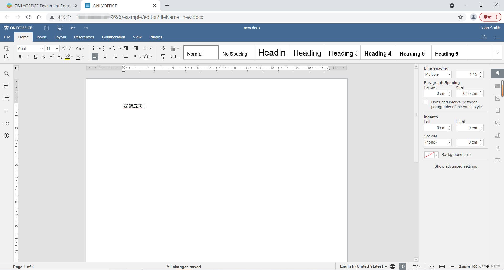The height and width of the screenshot is (270, 504).
Task: Open the font size dropdown
Action: (x=57, y=48)
